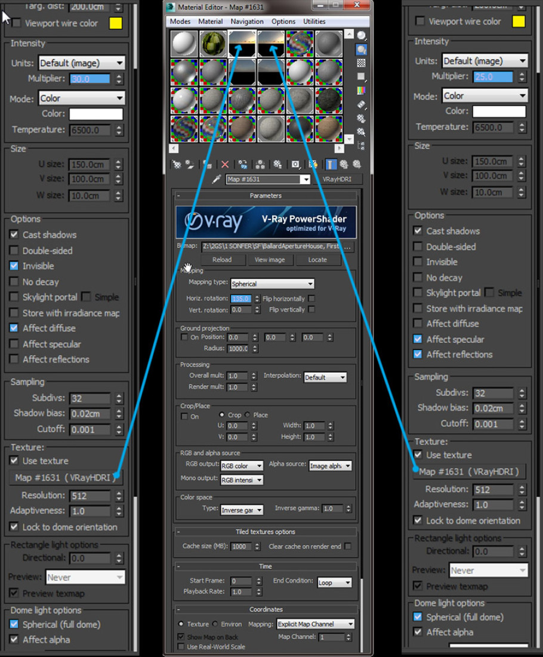Click the Sample UV Tiling icon
Image resolution: width=543 pixels, height=657 pixels.
click(x=361, y=77)
